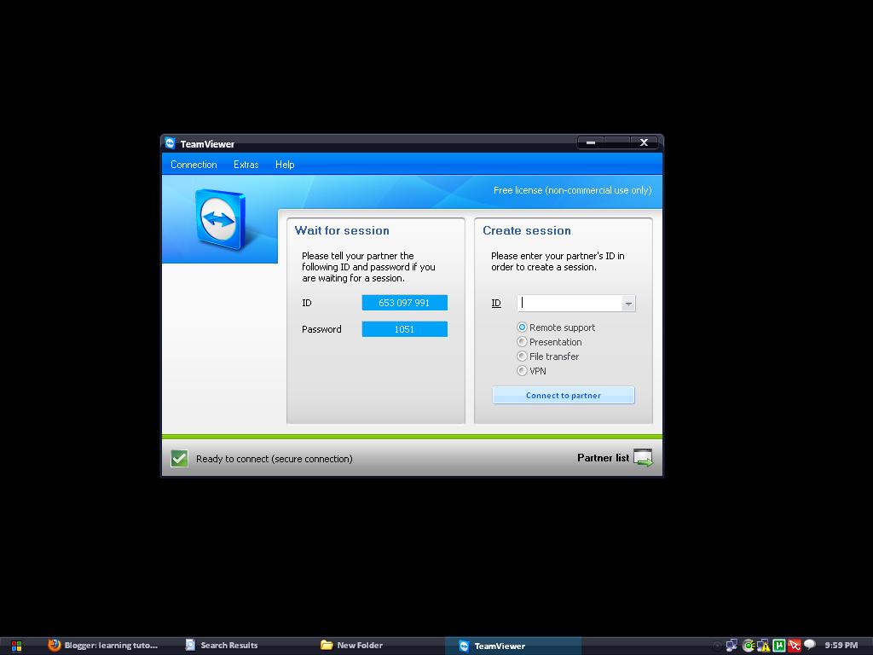Choose the VPN connection option
Viewport: 873px width, 655px height.
(x=532, y=371)
